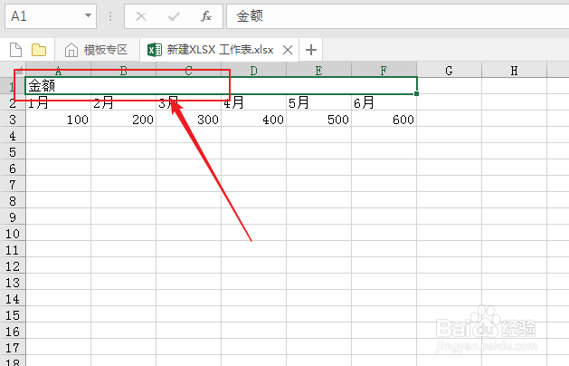The height and width of the screenshot is (366, 569).
Task: Select column F header
Action: click(384, 70)
